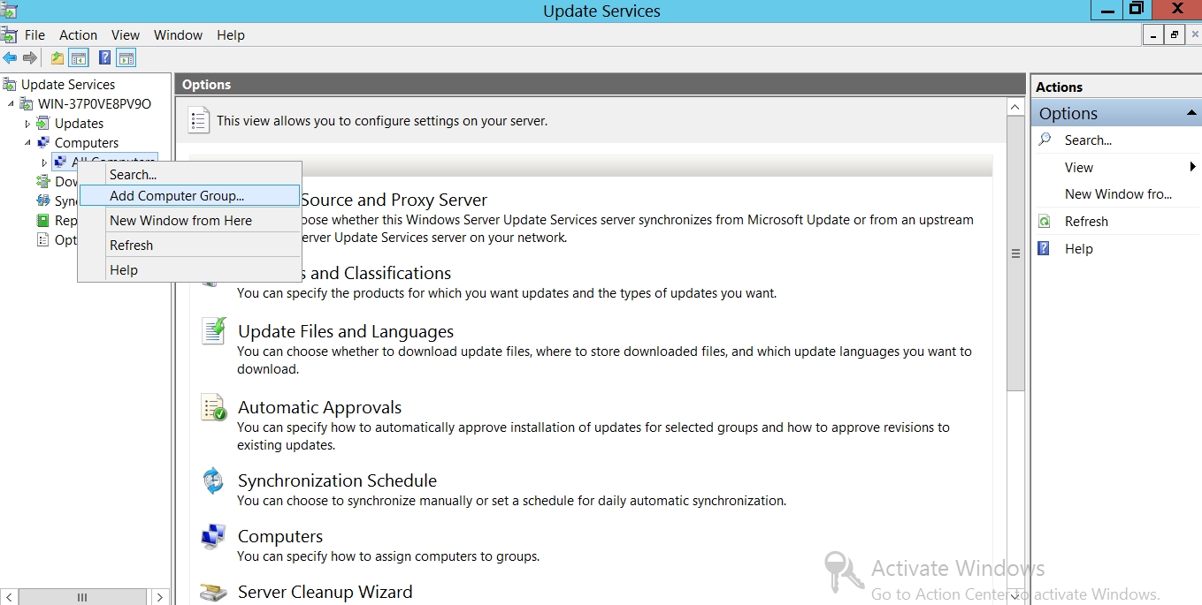
Task: Click the Up One Level folder icon
Action: [x=57, y=58]
